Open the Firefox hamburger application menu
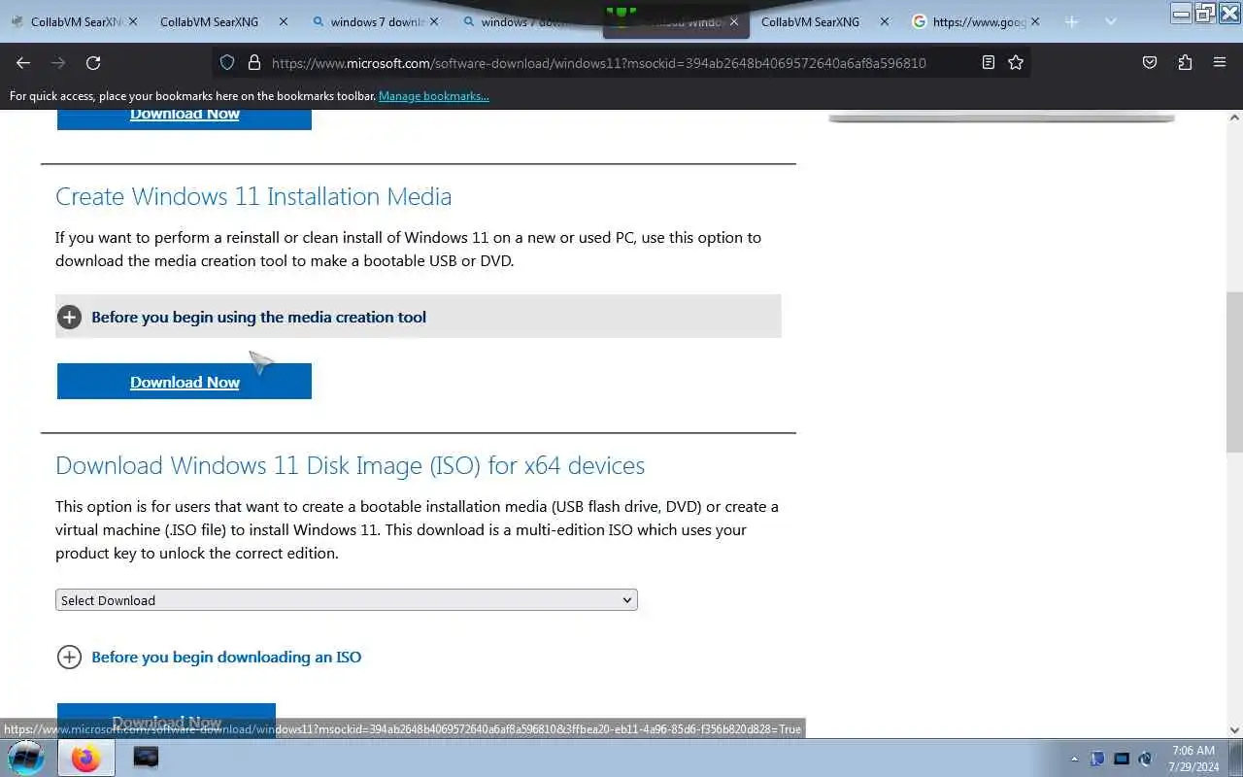Screen dimensions: 1243x777 click(1220, 62)
